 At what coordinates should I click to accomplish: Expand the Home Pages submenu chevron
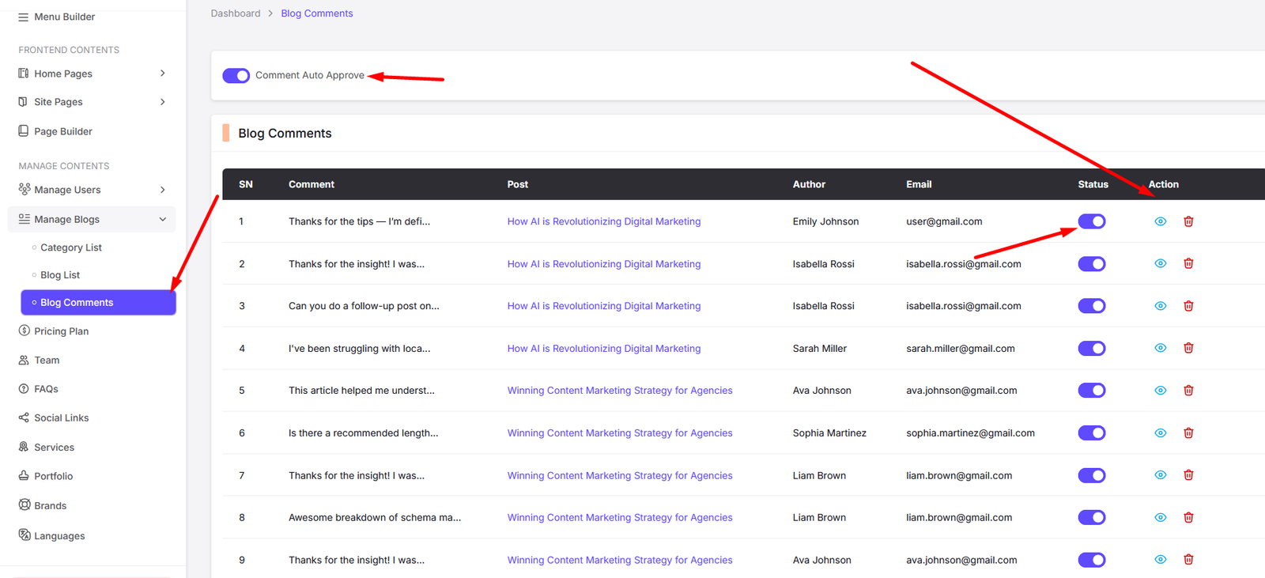point(162,74)
